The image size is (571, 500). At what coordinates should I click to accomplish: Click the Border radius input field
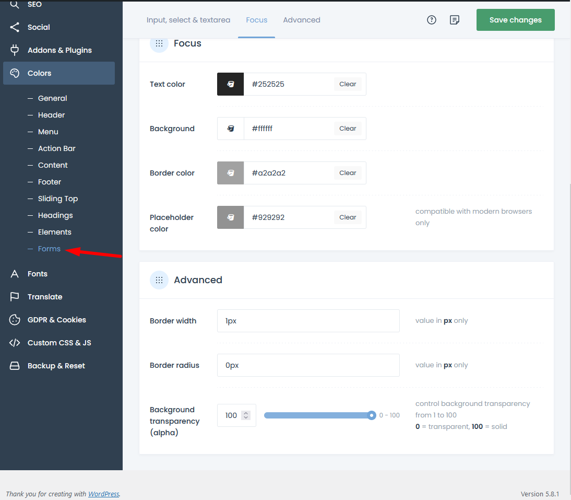point(308,365)
